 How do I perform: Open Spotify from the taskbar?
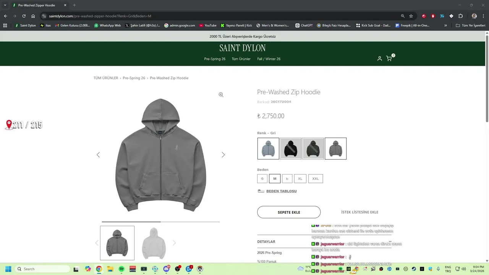pos(121,269)
